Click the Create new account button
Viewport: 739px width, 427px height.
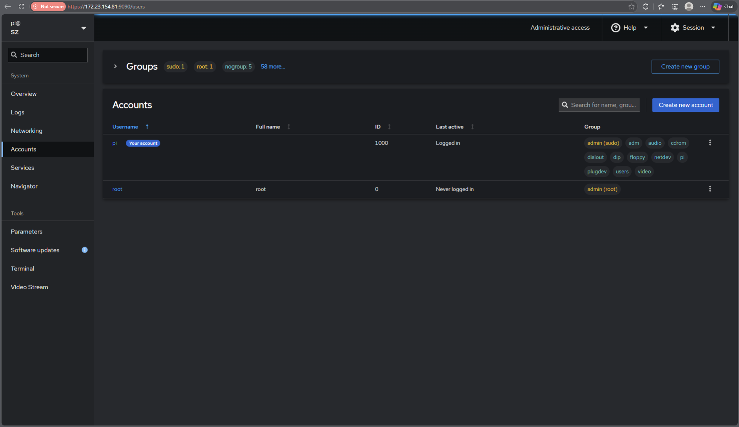pyautogui.click(x=685, y=105)
